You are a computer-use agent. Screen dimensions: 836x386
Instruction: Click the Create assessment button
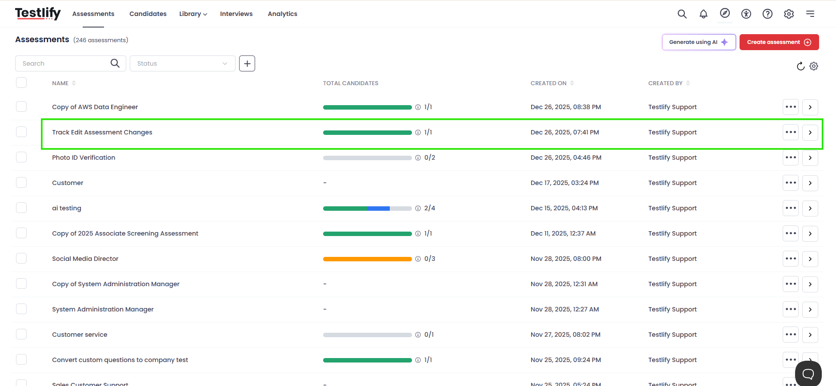pyautogui.click(x=779, y=42)
